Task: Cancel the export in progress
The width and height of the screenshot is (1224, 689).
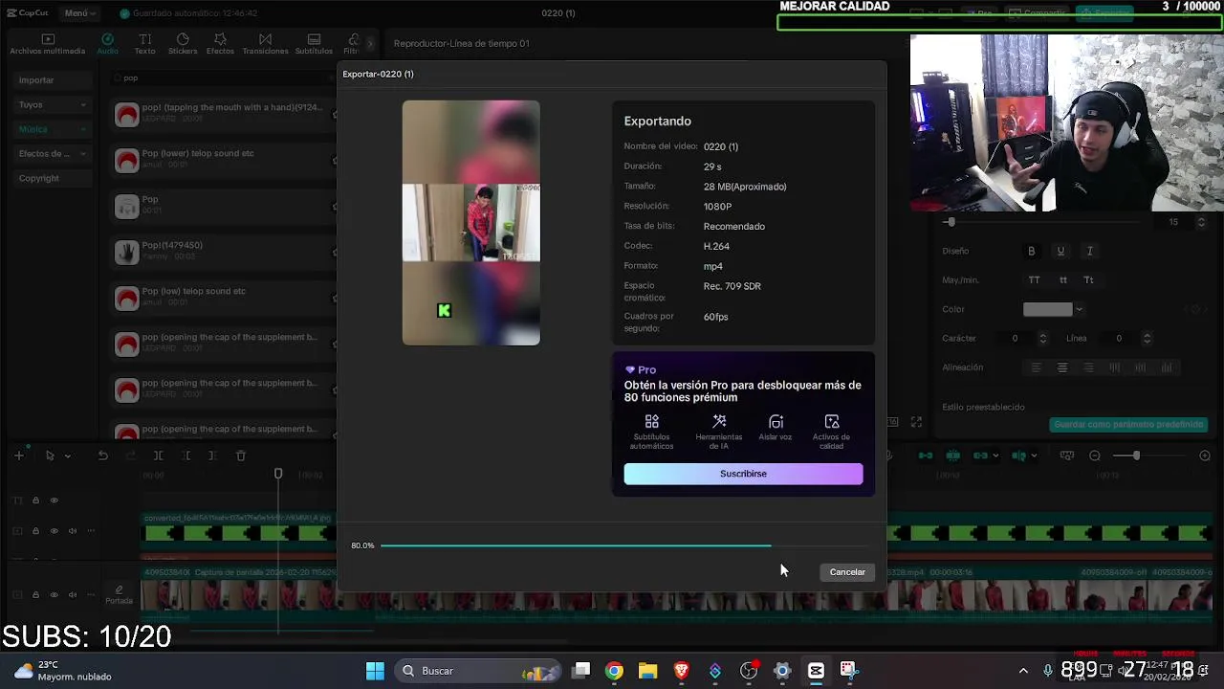Action: point(847,572)
